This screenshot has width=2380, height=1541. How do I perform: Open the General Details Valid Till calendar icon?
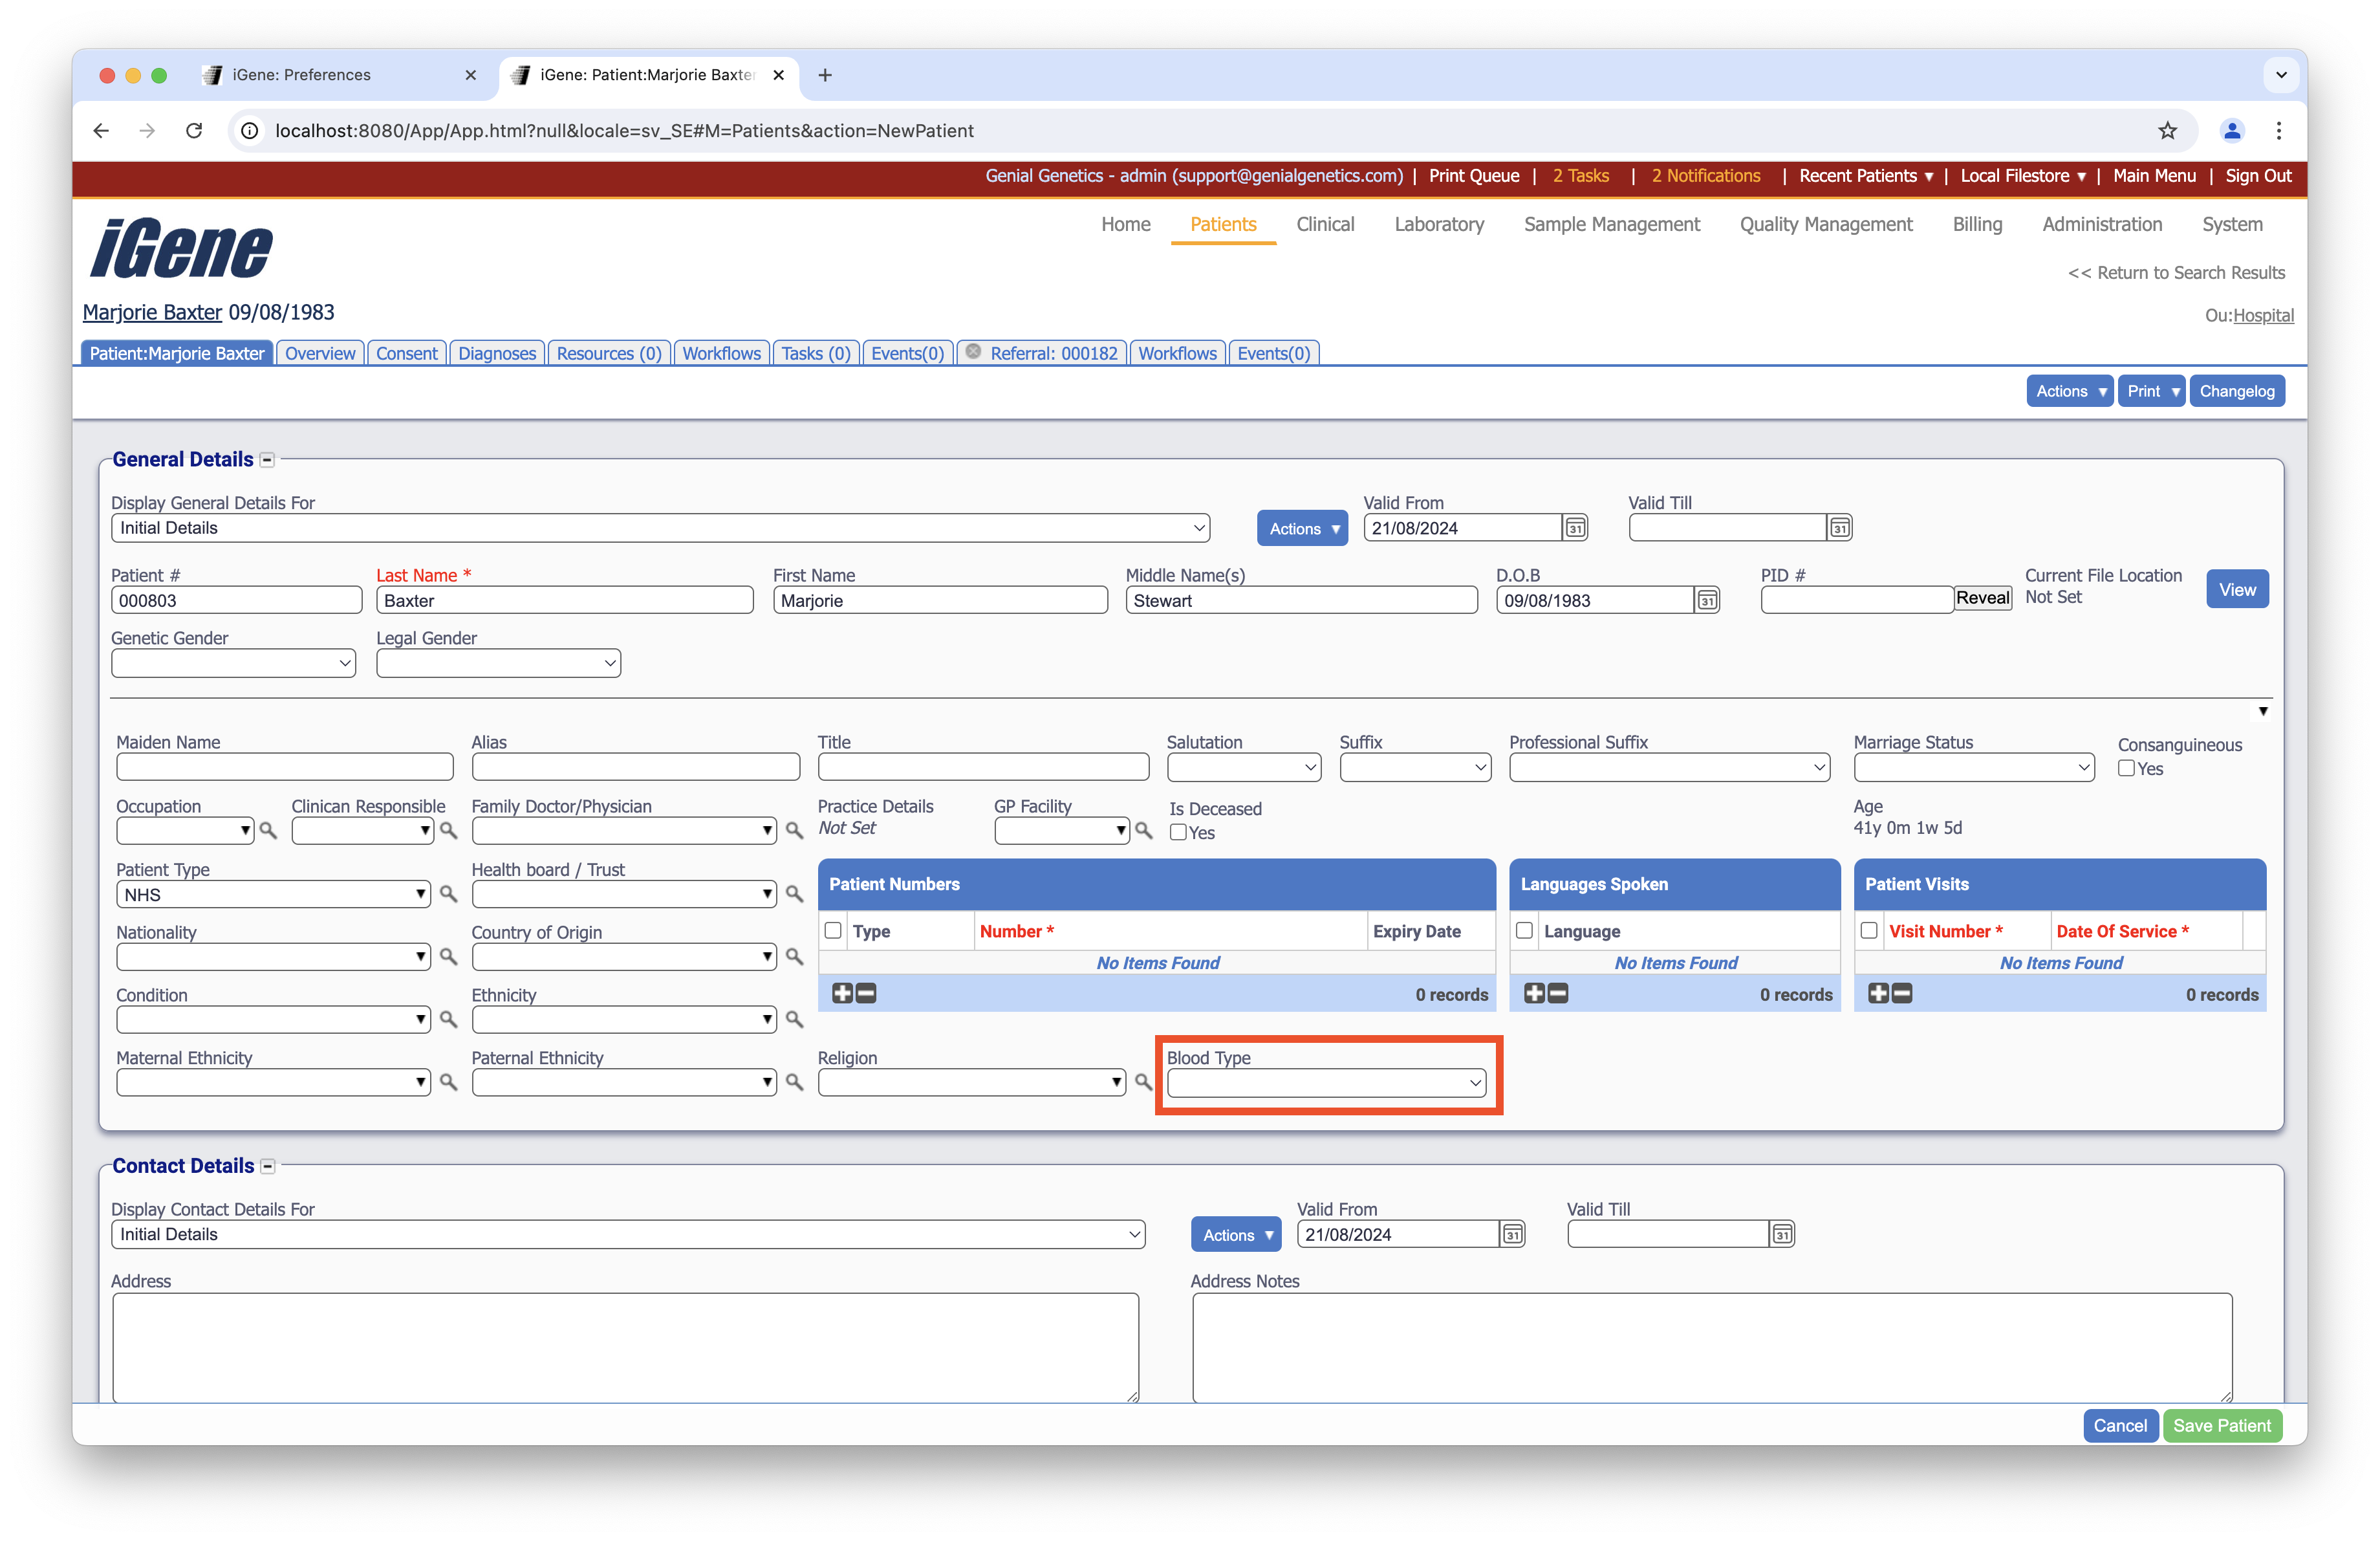click(1839, 528)
